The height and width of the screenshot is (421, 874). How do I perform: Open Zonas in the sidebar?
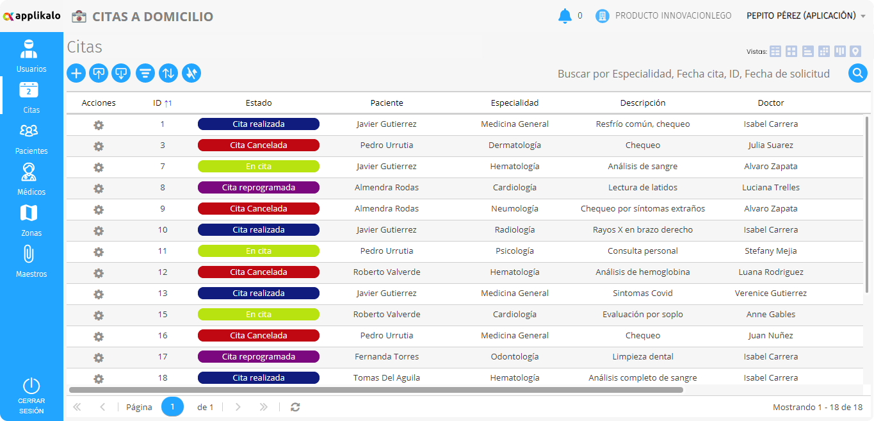(31, 220)
